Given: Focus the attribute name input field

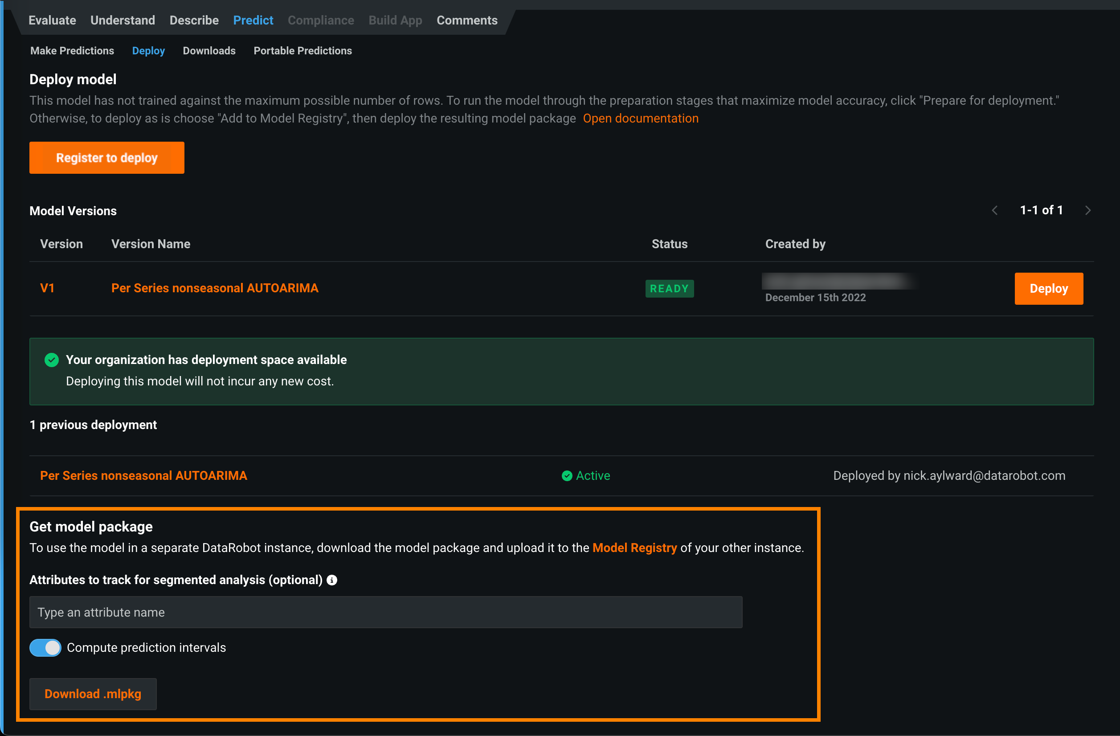Looking at the screenshot, I should point(385,612).
